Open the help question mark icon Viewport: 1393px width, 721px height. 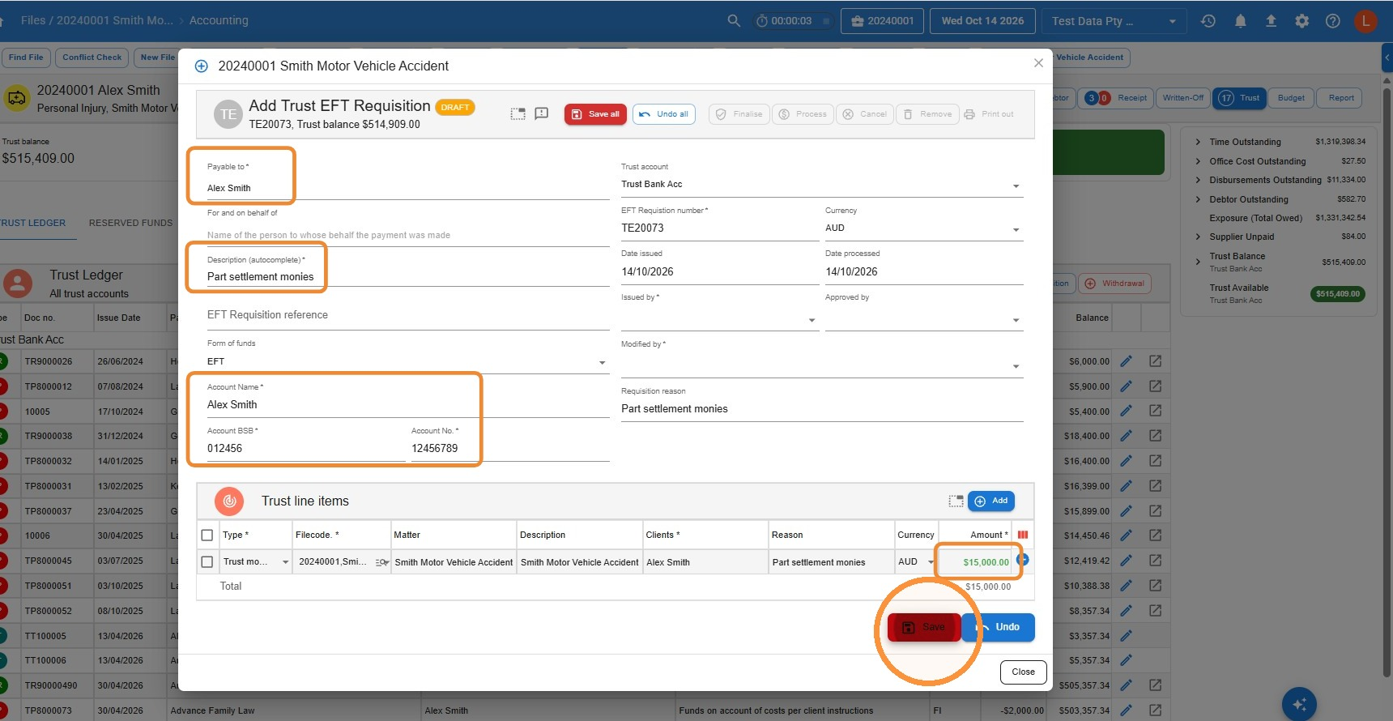click(x=1332, y=21)
